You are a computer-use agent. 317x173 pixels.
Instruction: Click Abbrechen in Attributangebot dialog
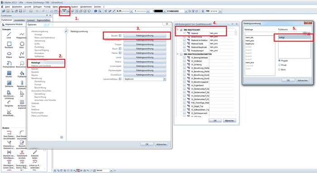click(x=230, y=120)
